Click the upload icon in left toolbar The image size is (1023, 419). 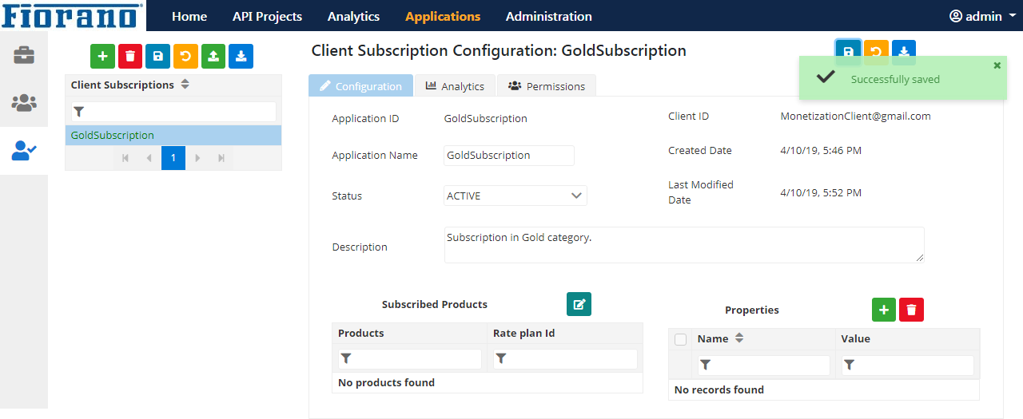pos(213,56)
